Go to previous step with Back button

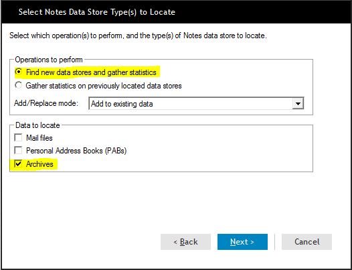coord(185,242)
